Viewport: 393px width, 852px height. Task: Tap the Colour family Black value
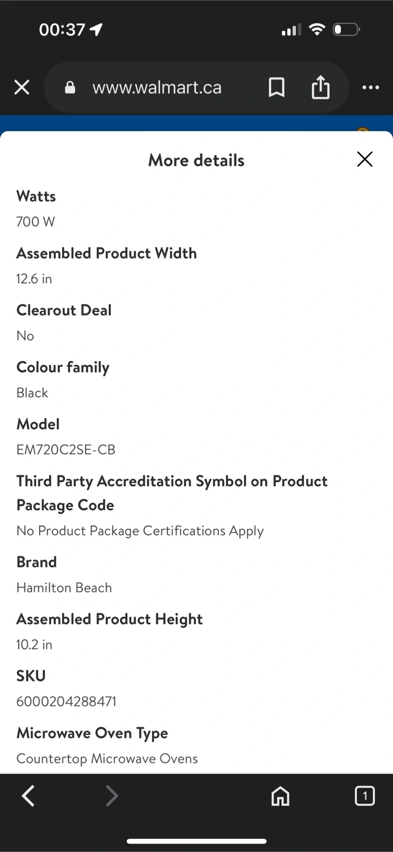32,393
